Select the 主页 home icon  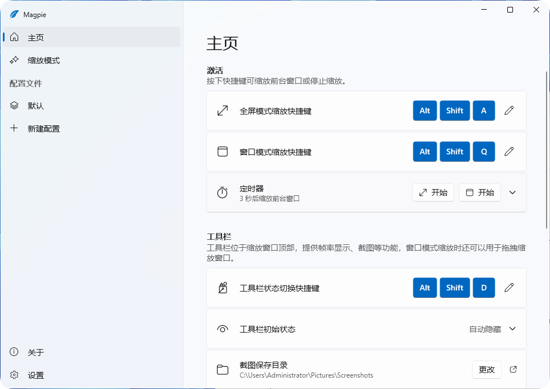pyautogui.click(x=14, y=37)
